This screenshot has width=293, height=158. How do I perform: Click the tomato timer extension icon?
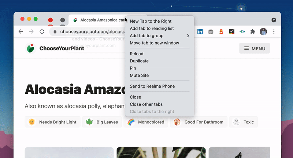point(211,32)
